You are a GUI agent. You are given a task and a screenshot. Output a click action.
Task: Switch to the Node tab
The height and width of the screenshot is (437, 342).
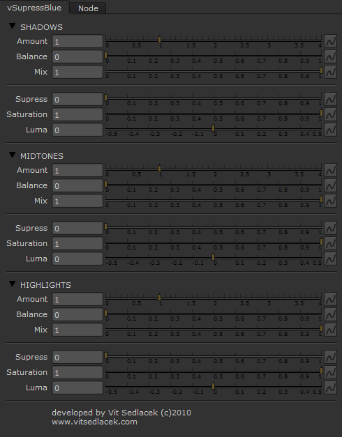point(88,8)
